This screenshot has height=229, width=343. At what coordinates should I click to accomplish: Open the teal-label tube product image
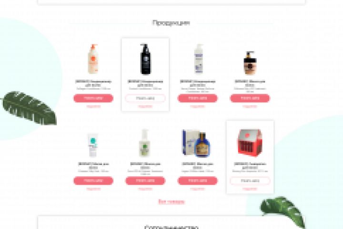(x=93, y=145)
